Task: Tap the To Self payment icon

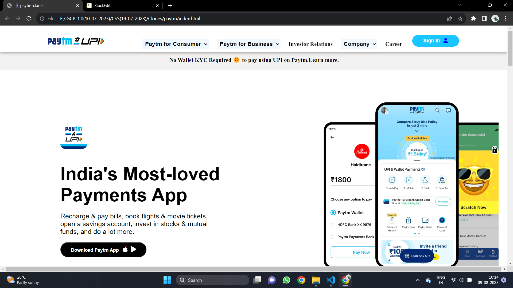Action: [425, 180]
